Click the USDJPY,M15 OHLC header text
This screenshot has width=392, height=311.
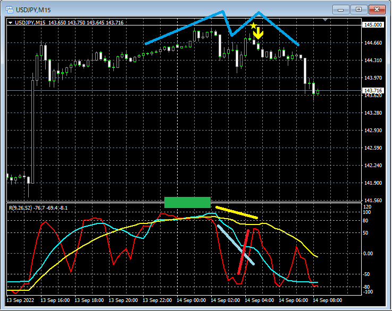pos(69,23)
